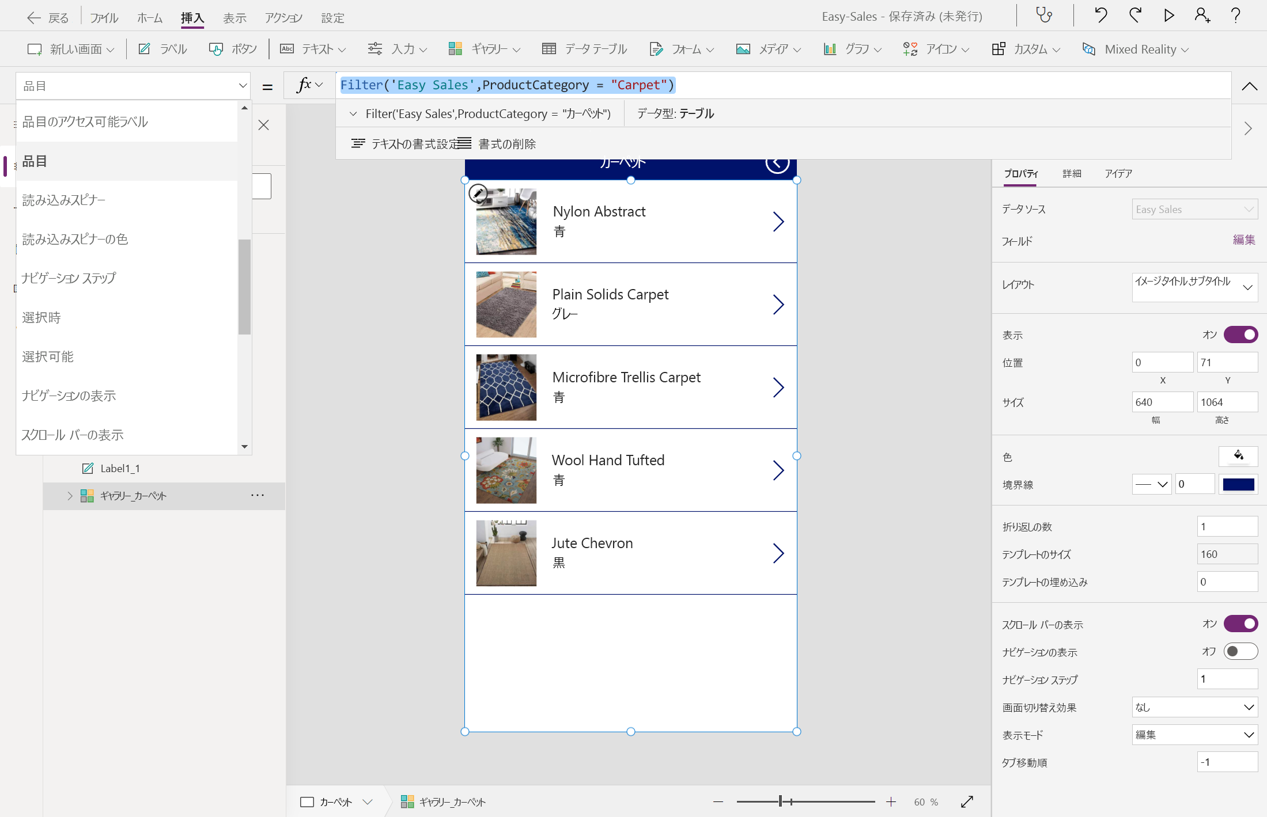Click the Redo arrow icon
This screenshot has width=1267, height=817.
coord(1135,16)
